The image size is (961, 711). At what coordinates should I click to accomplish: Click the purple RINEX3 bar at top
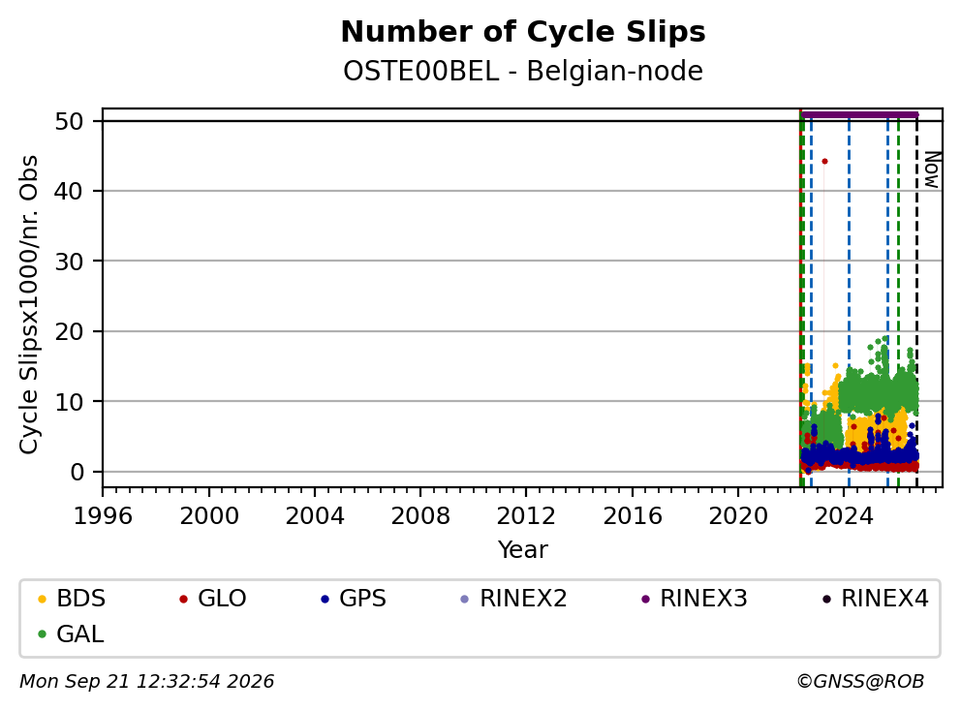(x=859, y=114)
